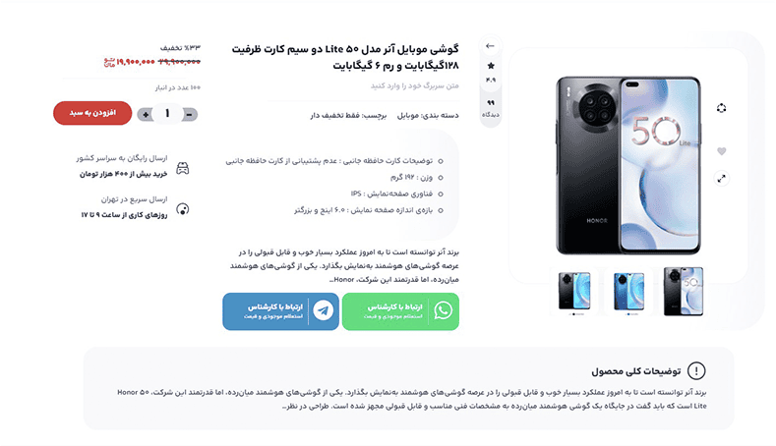Click the WhatsApp icon on the green button

click(x=443, y=310)
